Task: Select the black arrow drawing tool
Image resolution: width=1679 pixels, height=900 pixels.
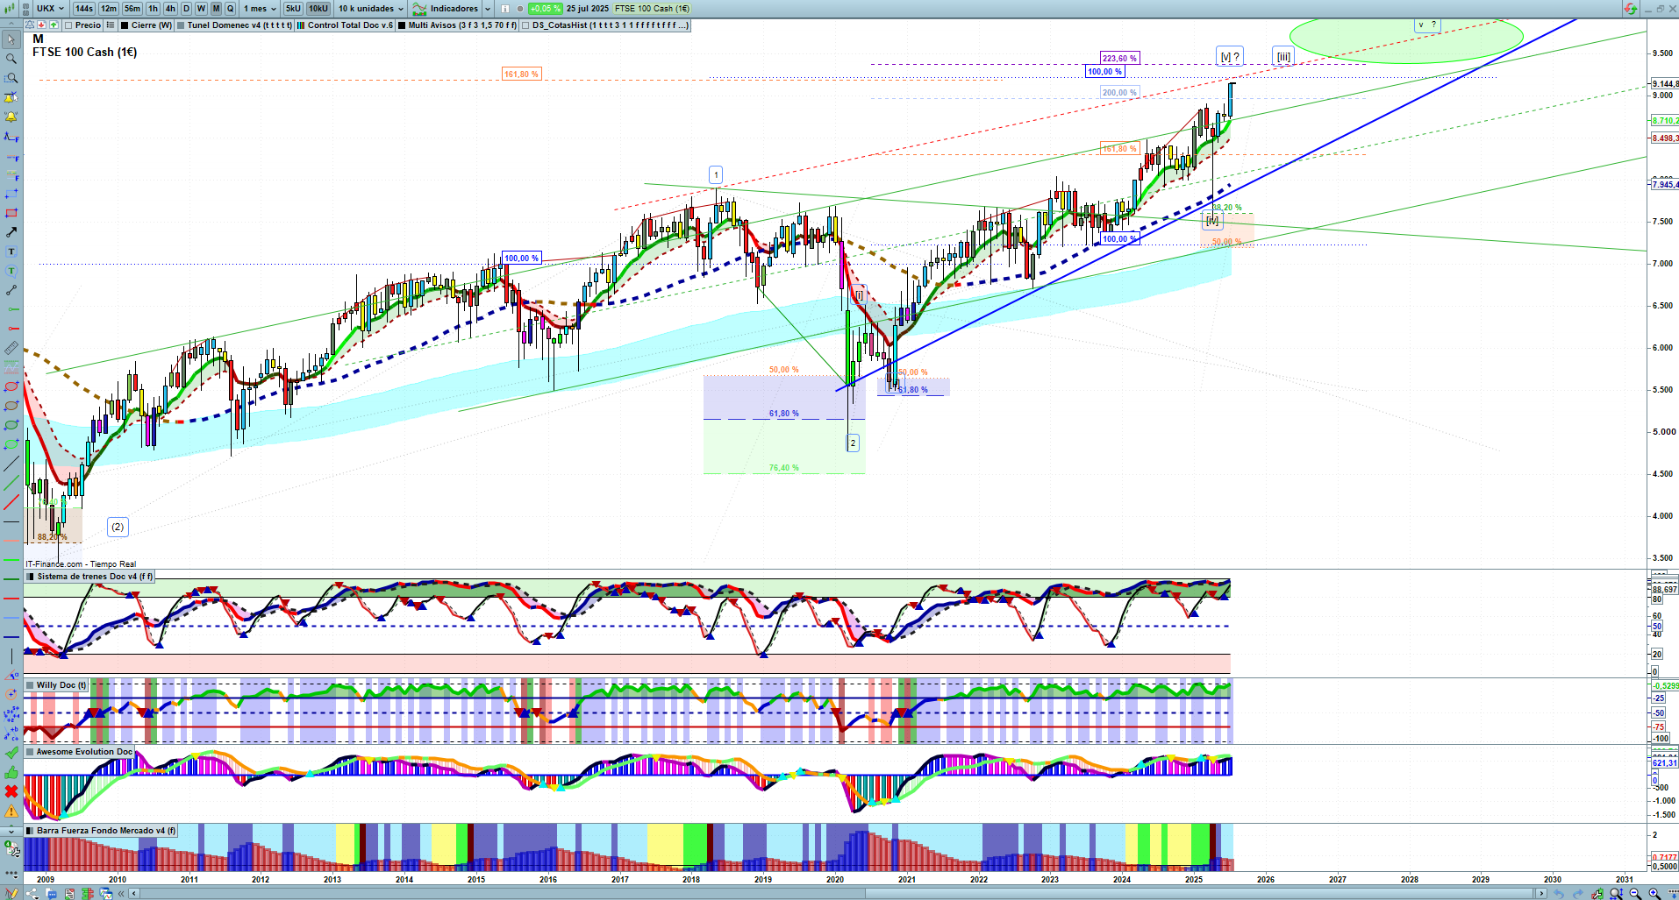Action: point(11,232)
